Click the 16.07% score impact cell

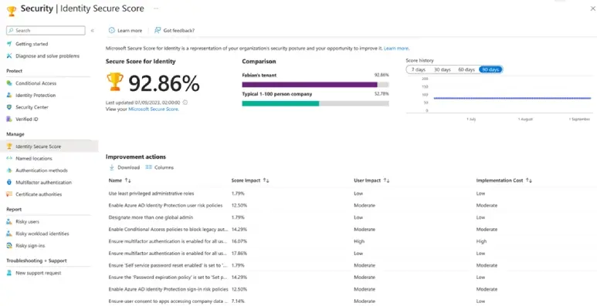point(239,241)
